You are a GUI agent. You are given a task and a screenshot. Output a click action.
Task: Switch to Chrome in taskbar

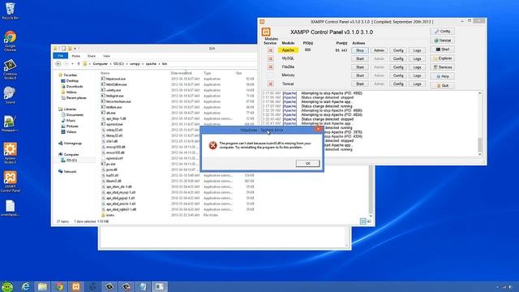[59, 286]
